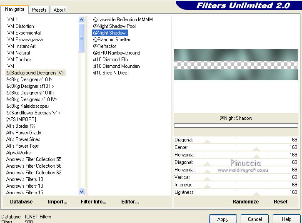
Task: Select Andrew's Filters 10 category
Action: point(25,179)
